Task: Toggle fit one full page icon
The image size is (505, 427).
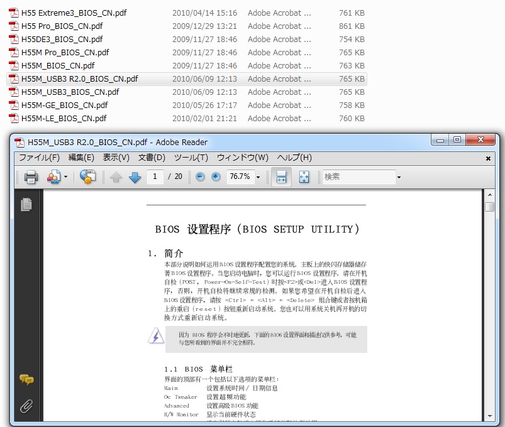Action: point(304,177)
